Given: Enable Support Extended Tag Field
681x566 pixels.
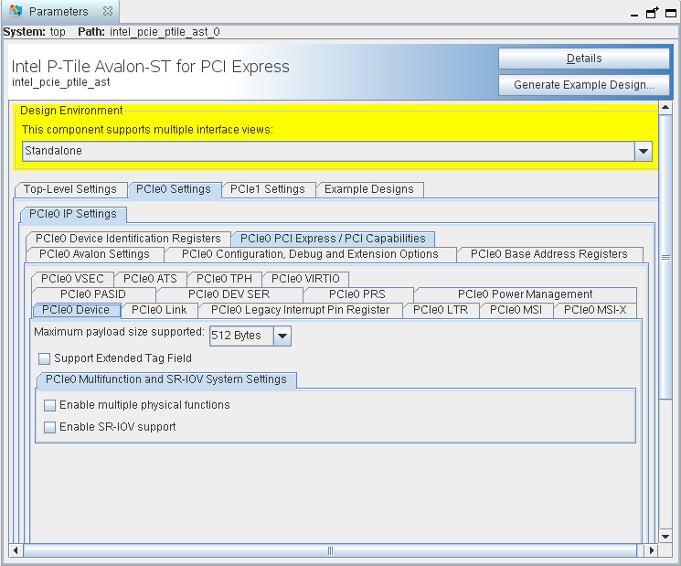Looking at the screenshot, I should (x=44, y=358).
